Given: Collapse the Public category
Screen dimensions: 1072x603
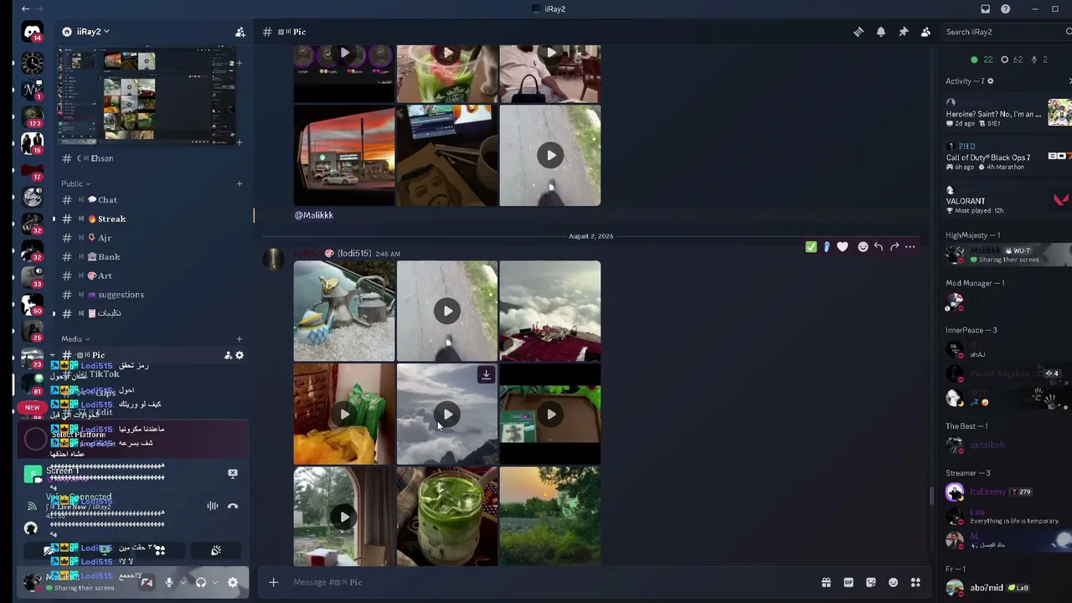Looking at the screenshot, I should coord(75,183).
